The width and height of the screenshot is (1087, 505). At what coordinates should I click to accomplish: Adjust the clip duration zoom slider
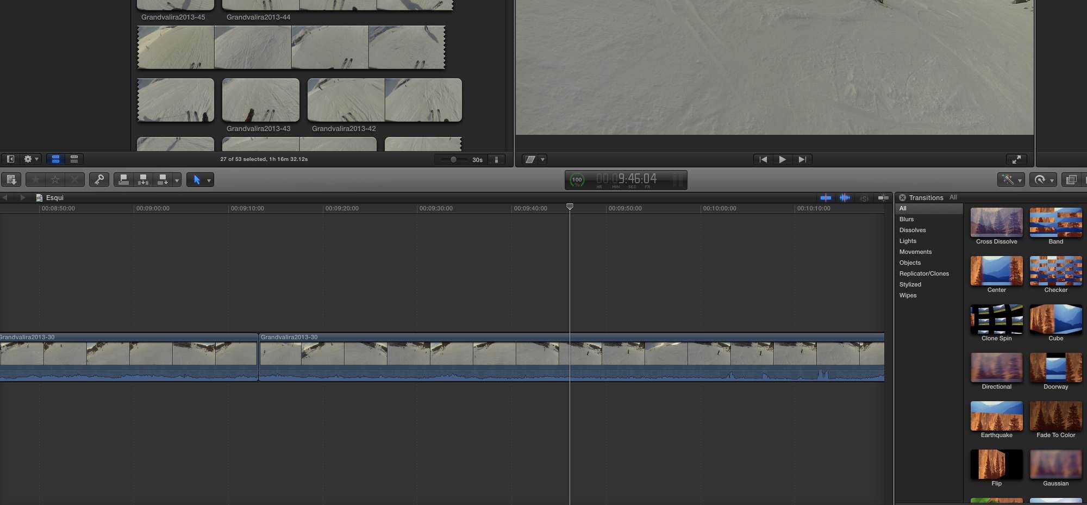[453, 160]
